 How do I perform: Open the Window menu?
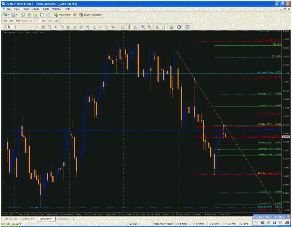[x=57, y=9]
